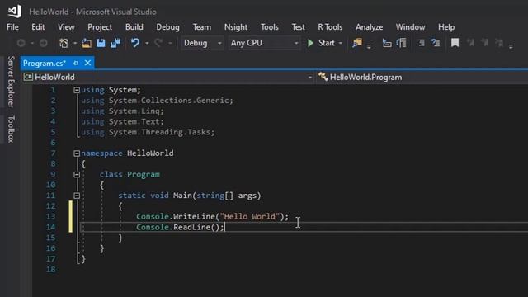Open the Build menu
Viewport: 528px width, 297px height.
134,27
